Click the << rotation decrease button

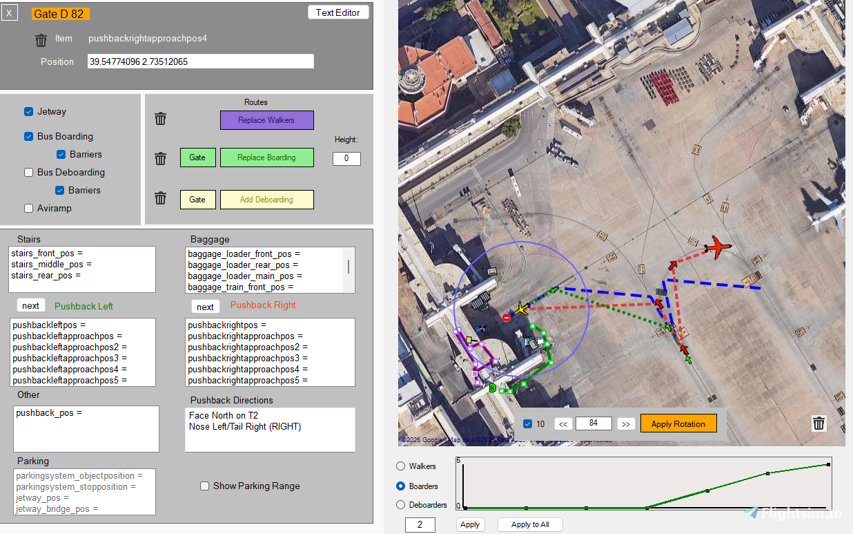(x=563, y=424)
